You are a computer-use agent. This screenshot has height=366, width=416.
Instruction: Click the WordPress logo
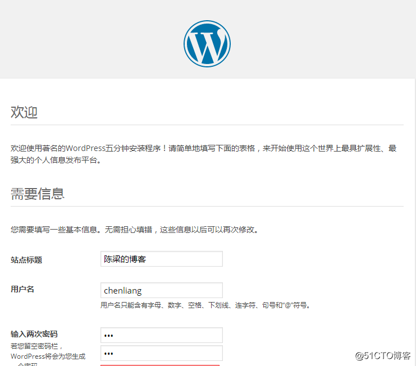[x=207, y=44]
